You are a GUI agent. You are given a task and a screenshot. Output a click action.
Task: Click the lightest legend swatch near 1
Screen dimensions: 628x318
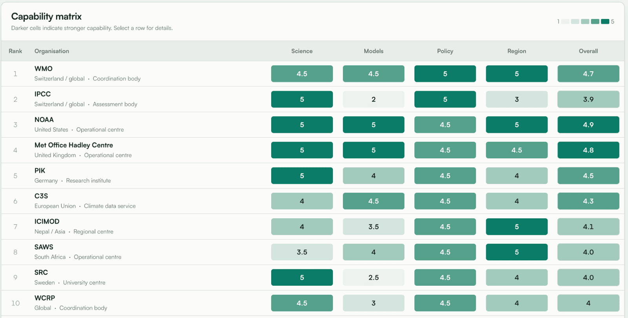(x=565, y=22)
